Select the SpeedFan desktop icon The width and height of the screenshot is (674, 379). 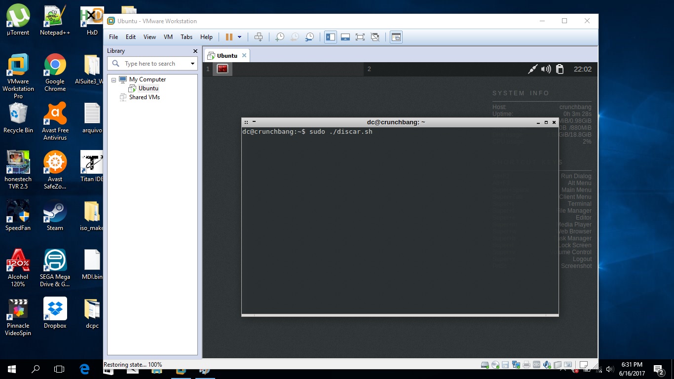(x=18, y=215)
